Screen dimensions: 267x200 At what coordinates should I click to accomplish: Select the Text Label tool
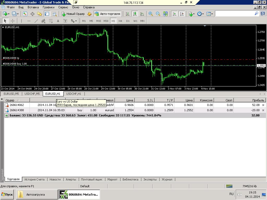point(65,21)
